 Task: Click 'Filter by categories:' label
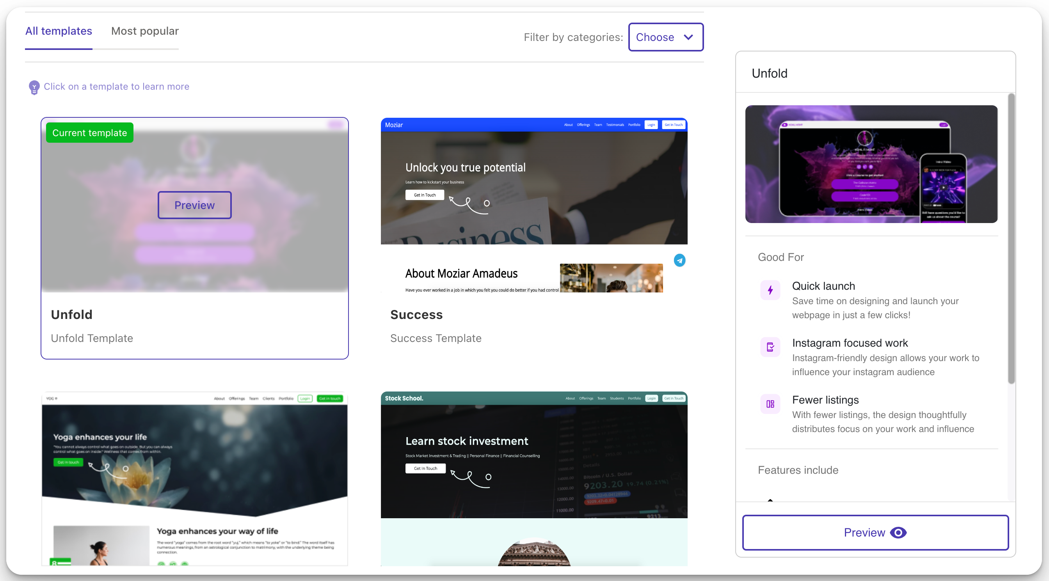[x=573, y=37]
